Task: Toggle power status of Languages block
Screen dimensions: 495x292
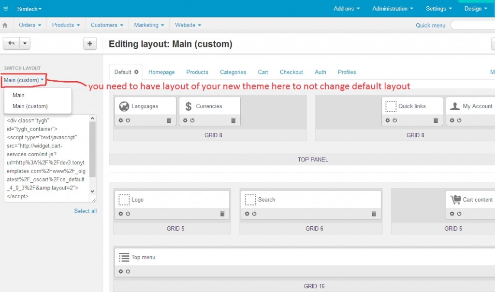Action: [128, 120]
